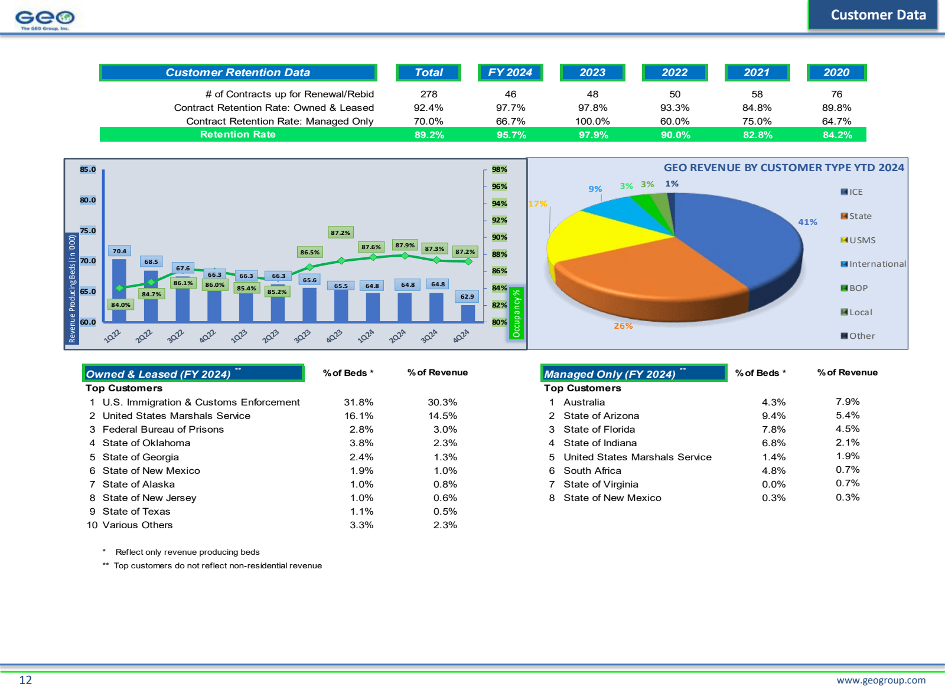Click ICE's 31.8% of beds value

359,402
